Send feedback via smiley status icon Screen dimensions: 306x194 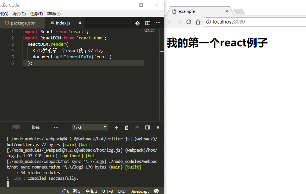pos(156,191)
